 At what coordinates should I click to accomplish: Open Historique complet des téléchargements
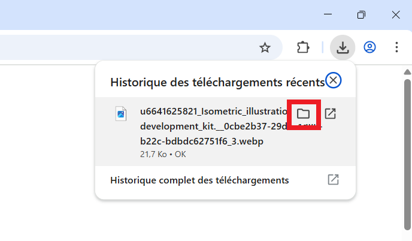tap(199, 180)
